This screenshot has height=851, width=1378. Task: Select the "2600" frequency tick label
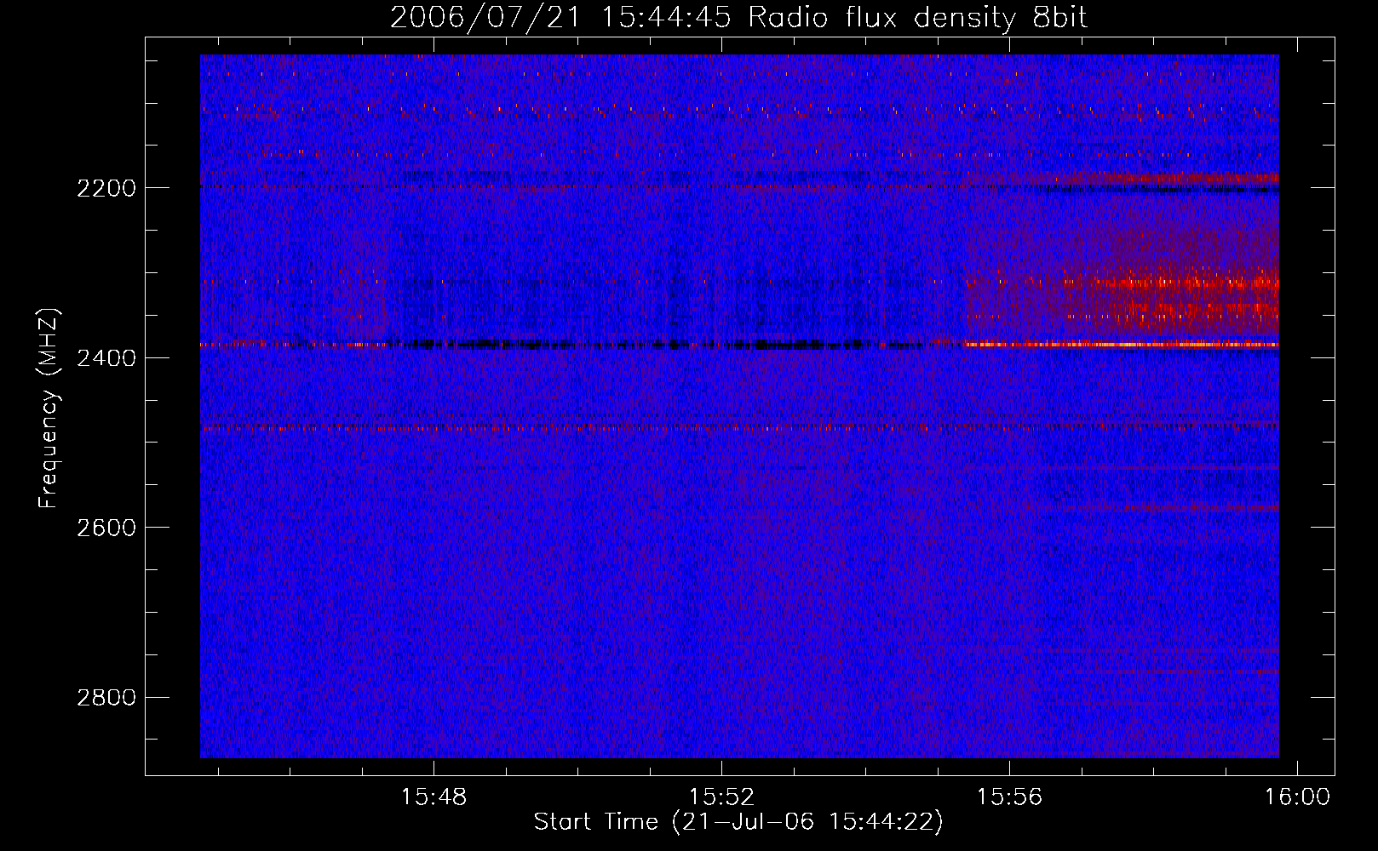(106, 528)
